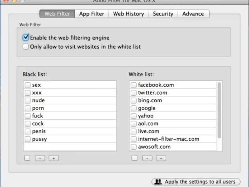249x187 pixels.
Task: Check awosoft.com in the white list
Action: (x=134, y=147)
